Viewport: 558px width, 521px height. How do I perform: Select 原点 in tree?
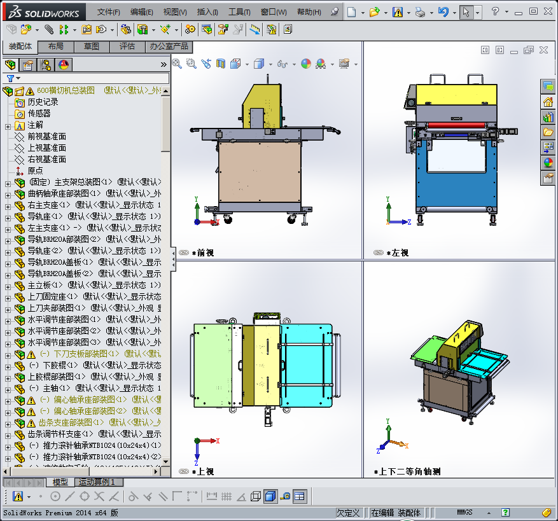(35, 171)
